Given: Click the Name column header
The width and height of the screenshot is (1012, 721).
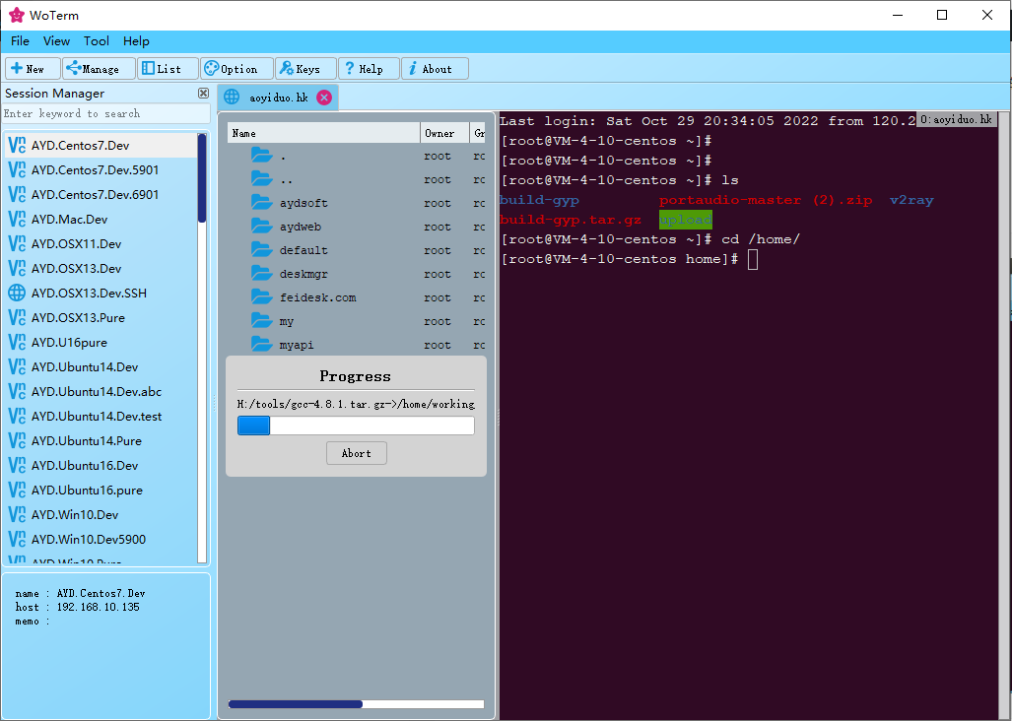Looking at the screenshot, I should tap(324, 133).
